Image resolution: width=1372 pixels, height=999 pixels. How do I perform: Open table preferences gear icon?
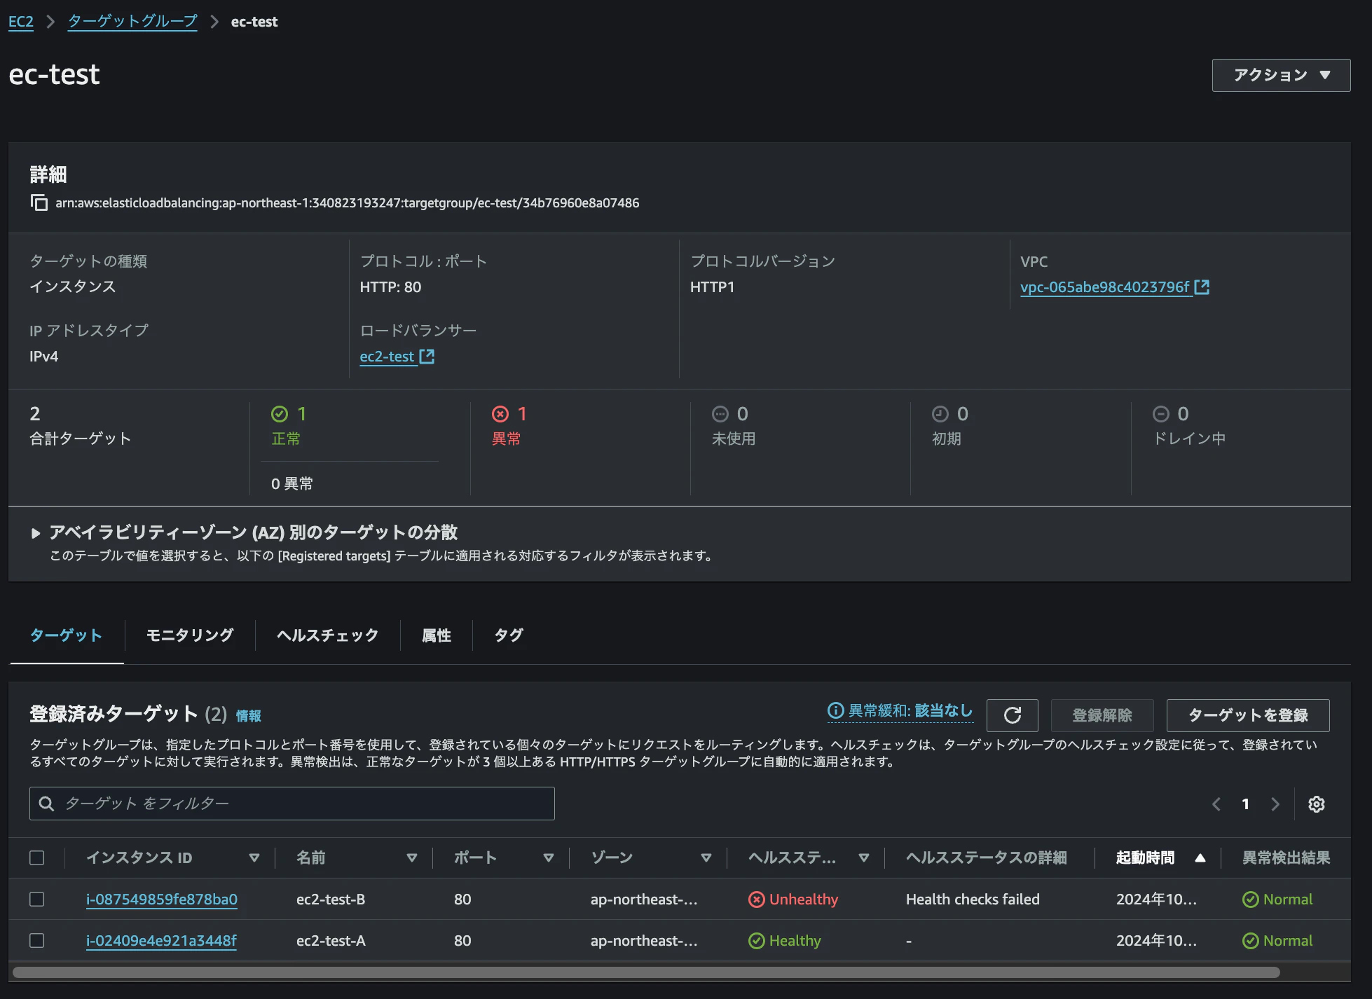[1317, 804]
